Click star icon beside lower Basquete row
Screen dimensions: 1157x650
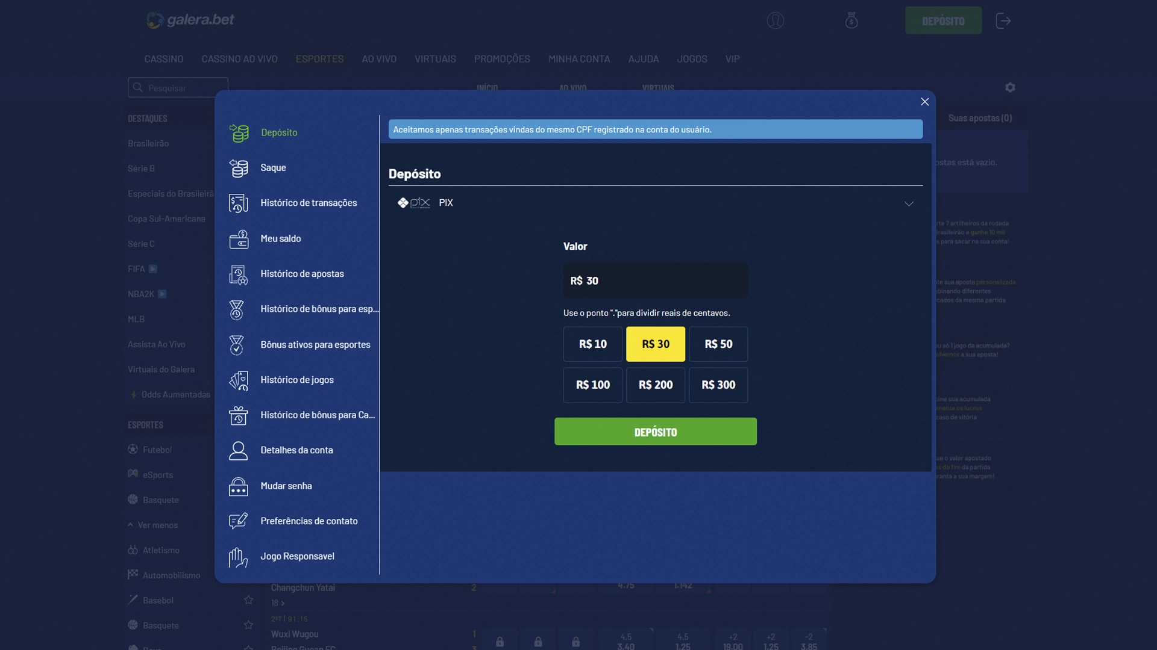pos(248,625)
